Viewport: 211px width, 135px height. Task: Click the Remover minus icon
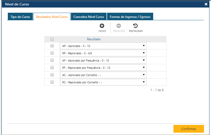point(119,26)
